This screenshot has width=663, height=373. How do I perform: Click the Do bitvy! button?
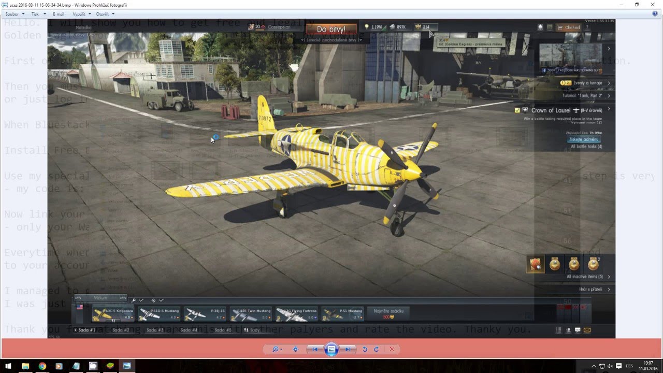(x=331, y=30)
